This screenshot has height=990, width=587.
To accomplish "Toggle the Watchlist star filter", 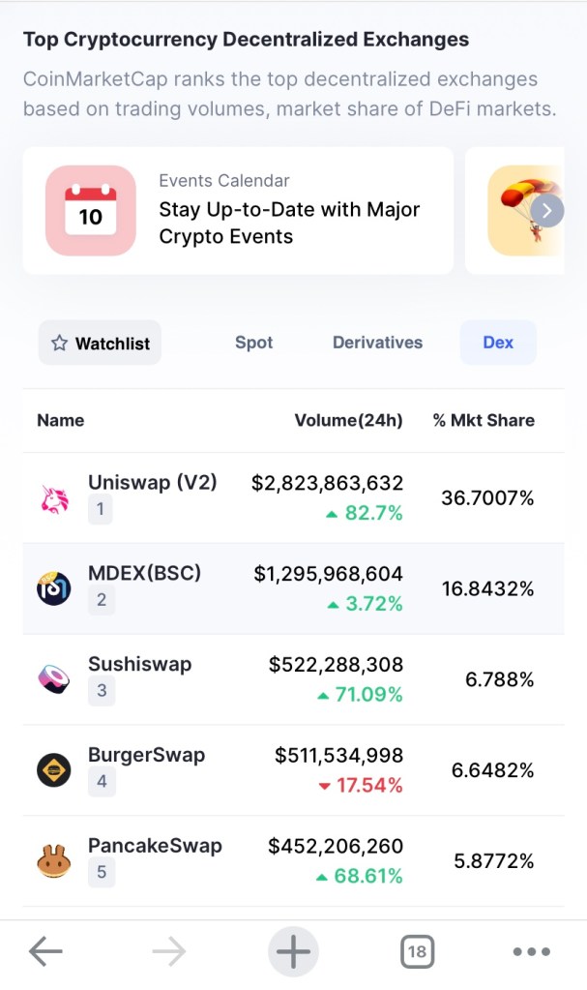I will (x=101, y=343).
